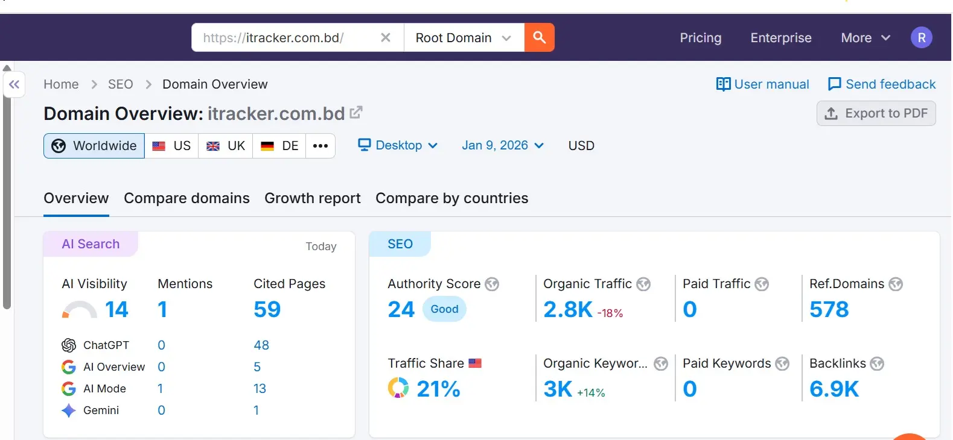Select the Worldwide database toggle
953x440 pixels.
(x=94, y=146)
